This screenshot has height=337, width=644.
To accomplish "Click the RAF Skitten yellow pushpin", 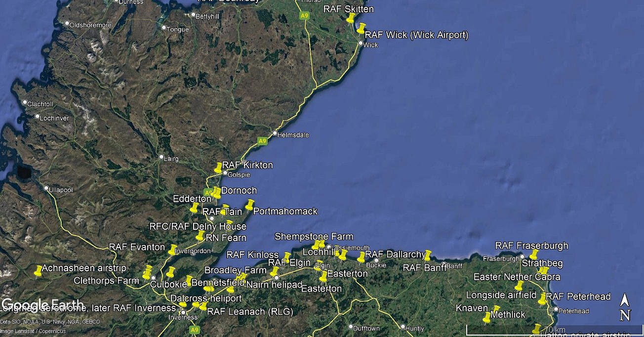I will click(x=351, y=18).
